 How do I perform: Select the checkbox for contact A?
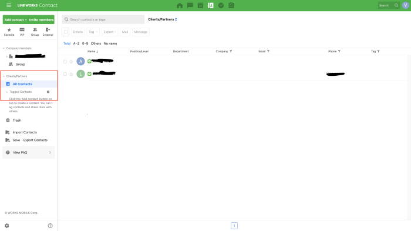[65, 62]
